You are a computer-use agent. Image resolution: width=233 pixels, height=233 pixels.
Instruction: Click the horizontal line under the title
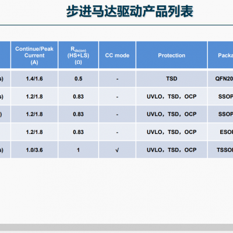point(116,25)
